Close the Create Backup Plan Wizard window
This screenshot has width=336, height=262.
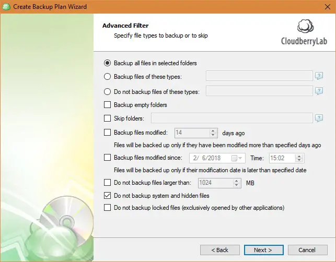tap(328, 7)
